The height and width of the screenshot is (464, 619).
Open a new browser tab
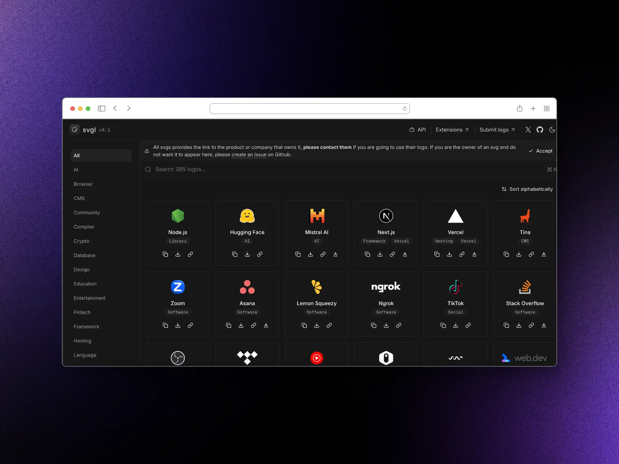533,109
